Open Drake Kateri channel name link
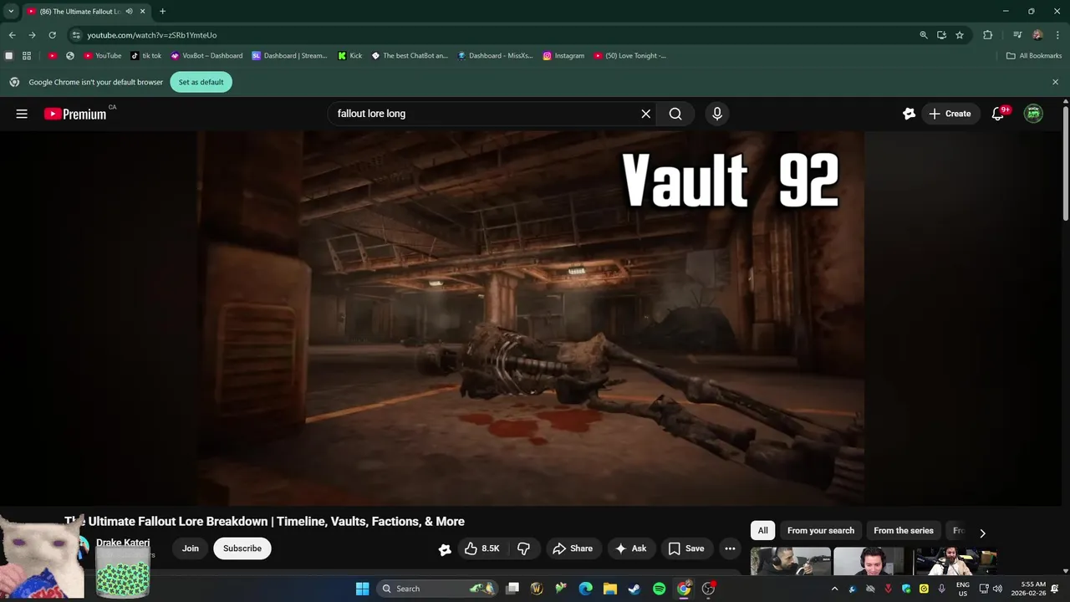 coord(123,543)
